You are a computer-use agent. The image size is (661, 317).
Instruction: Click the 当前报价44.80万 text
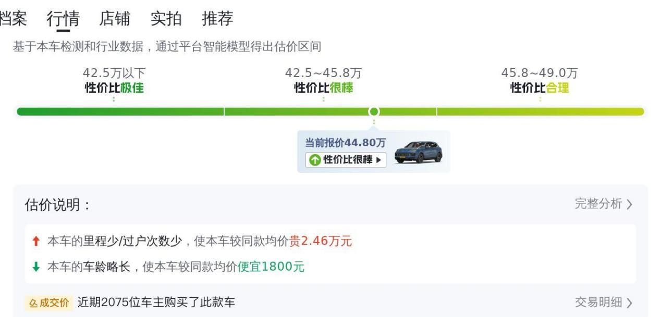(x=345, y=143)
